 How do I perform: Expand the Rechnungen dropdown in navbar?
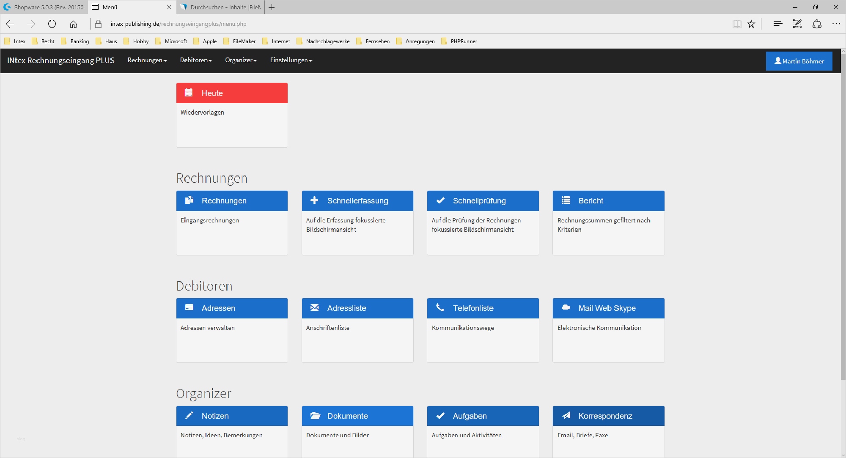coord(147,60)
